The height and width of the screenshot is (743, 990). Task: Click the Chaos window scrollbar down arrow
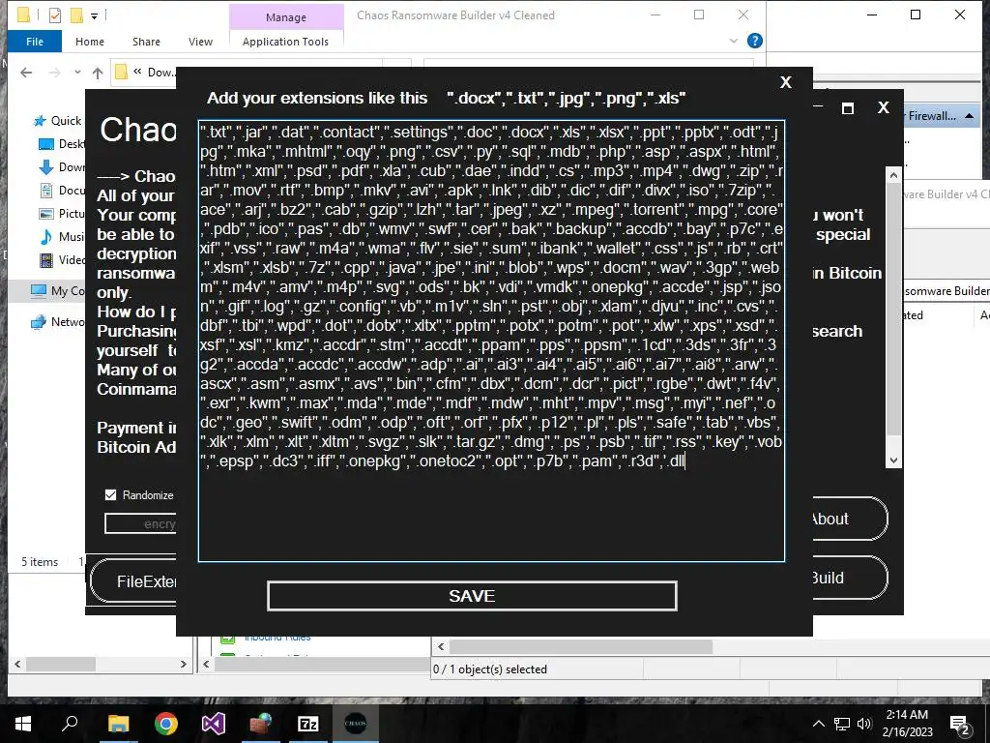coord(893,461)
